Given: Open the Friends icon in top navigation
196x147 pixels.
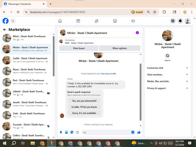Looking at the screenshot, I should (x=96, y=21).
